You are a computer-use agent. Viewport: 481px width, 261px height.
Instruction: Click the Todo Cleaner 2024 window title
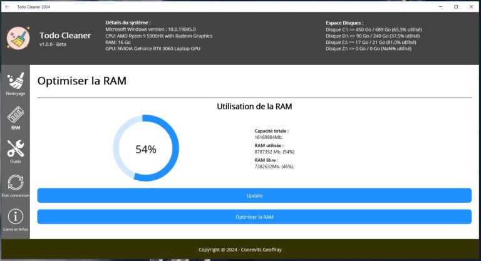[x=34, y=7]
